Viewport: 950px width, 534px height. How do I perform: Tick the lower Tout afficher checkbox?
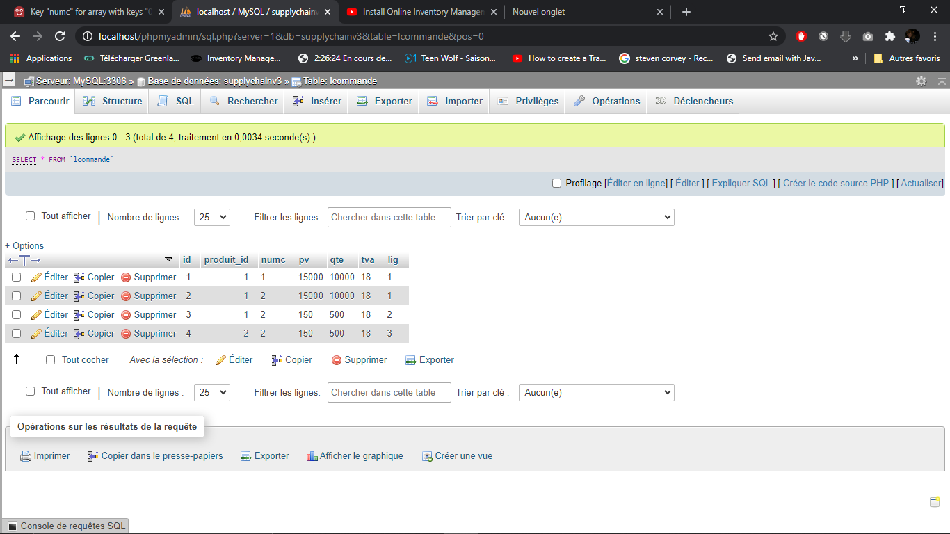tap(31, 391)
